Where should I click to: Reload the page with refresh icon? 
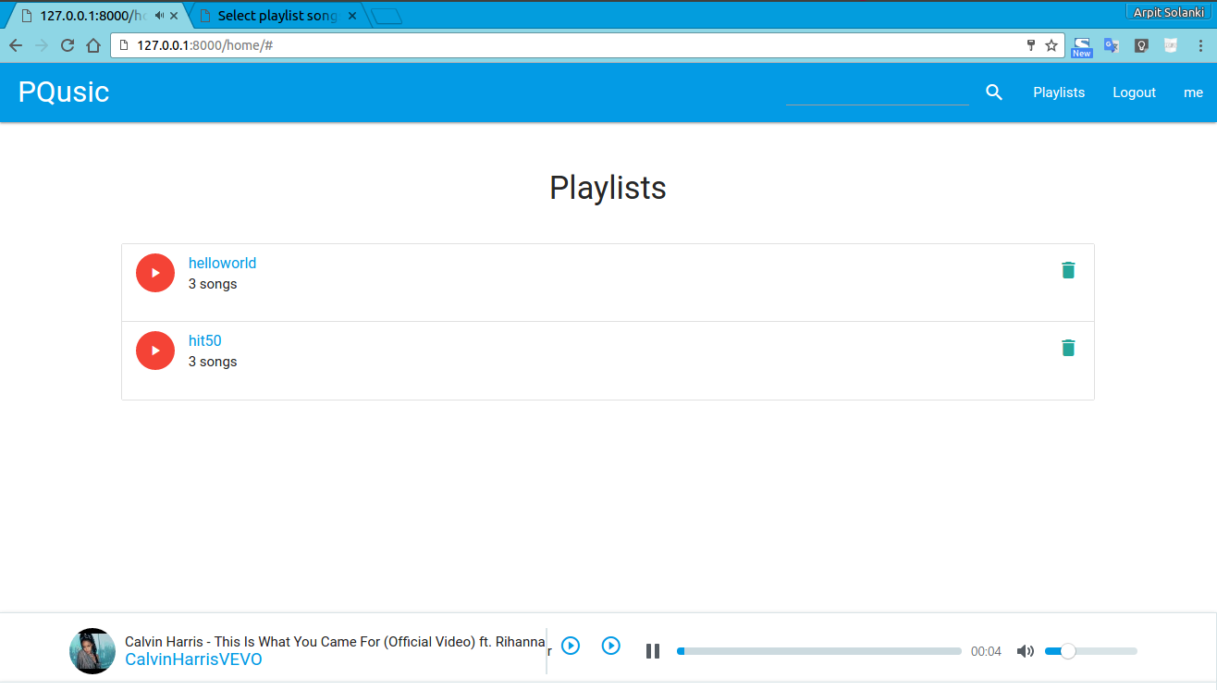[x=68, y=45]
